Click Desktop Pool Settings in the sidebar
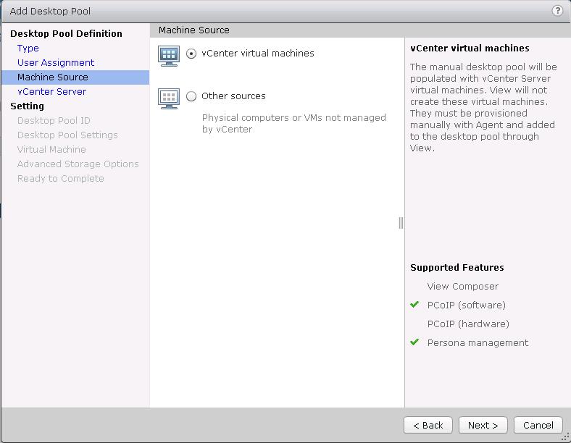Screen dimensions: 571x443 click(67, 135)
